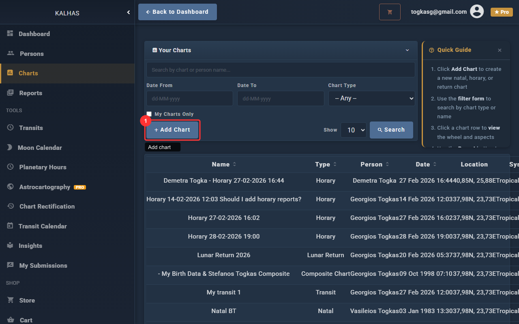This screenshot has height=324, width=519.
Task: Click the Add Chart button
Action: 172,130
